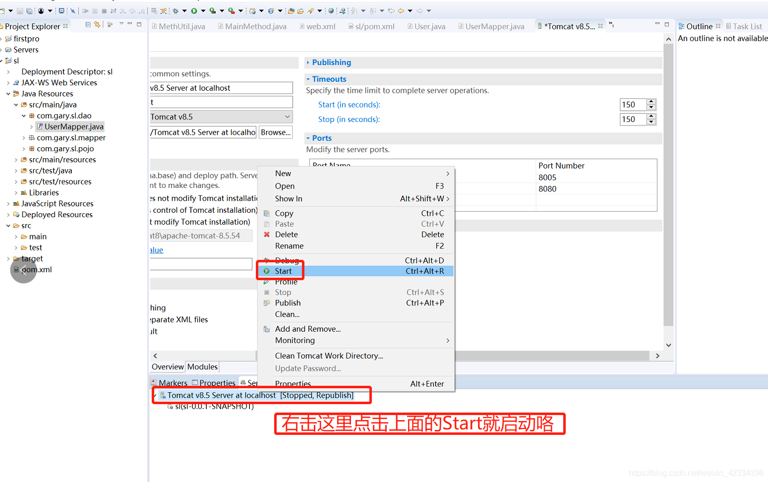Image resolution: width=768 pixels, height=482 pixels.
Task: Choose Start in the context menu
Action: coord(355,271)
